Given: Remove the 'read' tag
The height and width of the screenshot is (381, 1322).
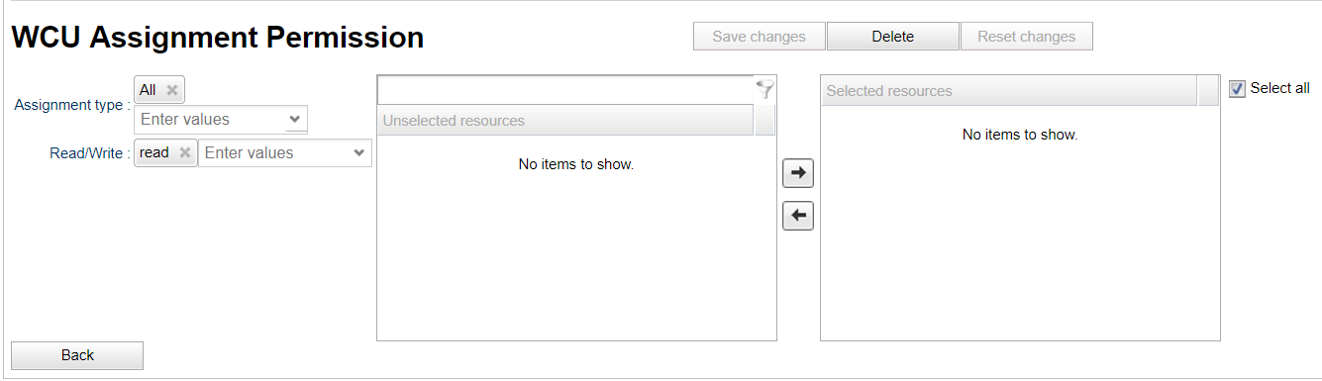Looking at the screenshot, I should [x=184, y=153].
